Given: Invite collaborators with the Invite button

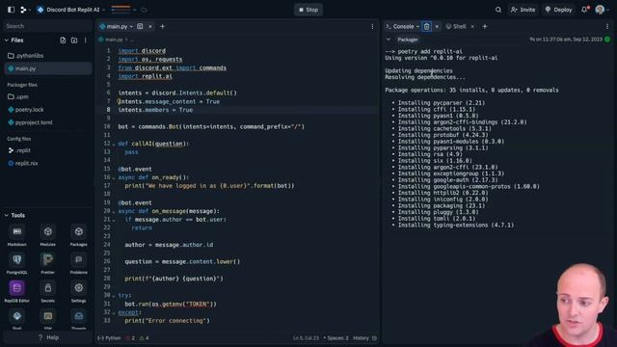Looking at the screenshot, I should click(523, 10).
